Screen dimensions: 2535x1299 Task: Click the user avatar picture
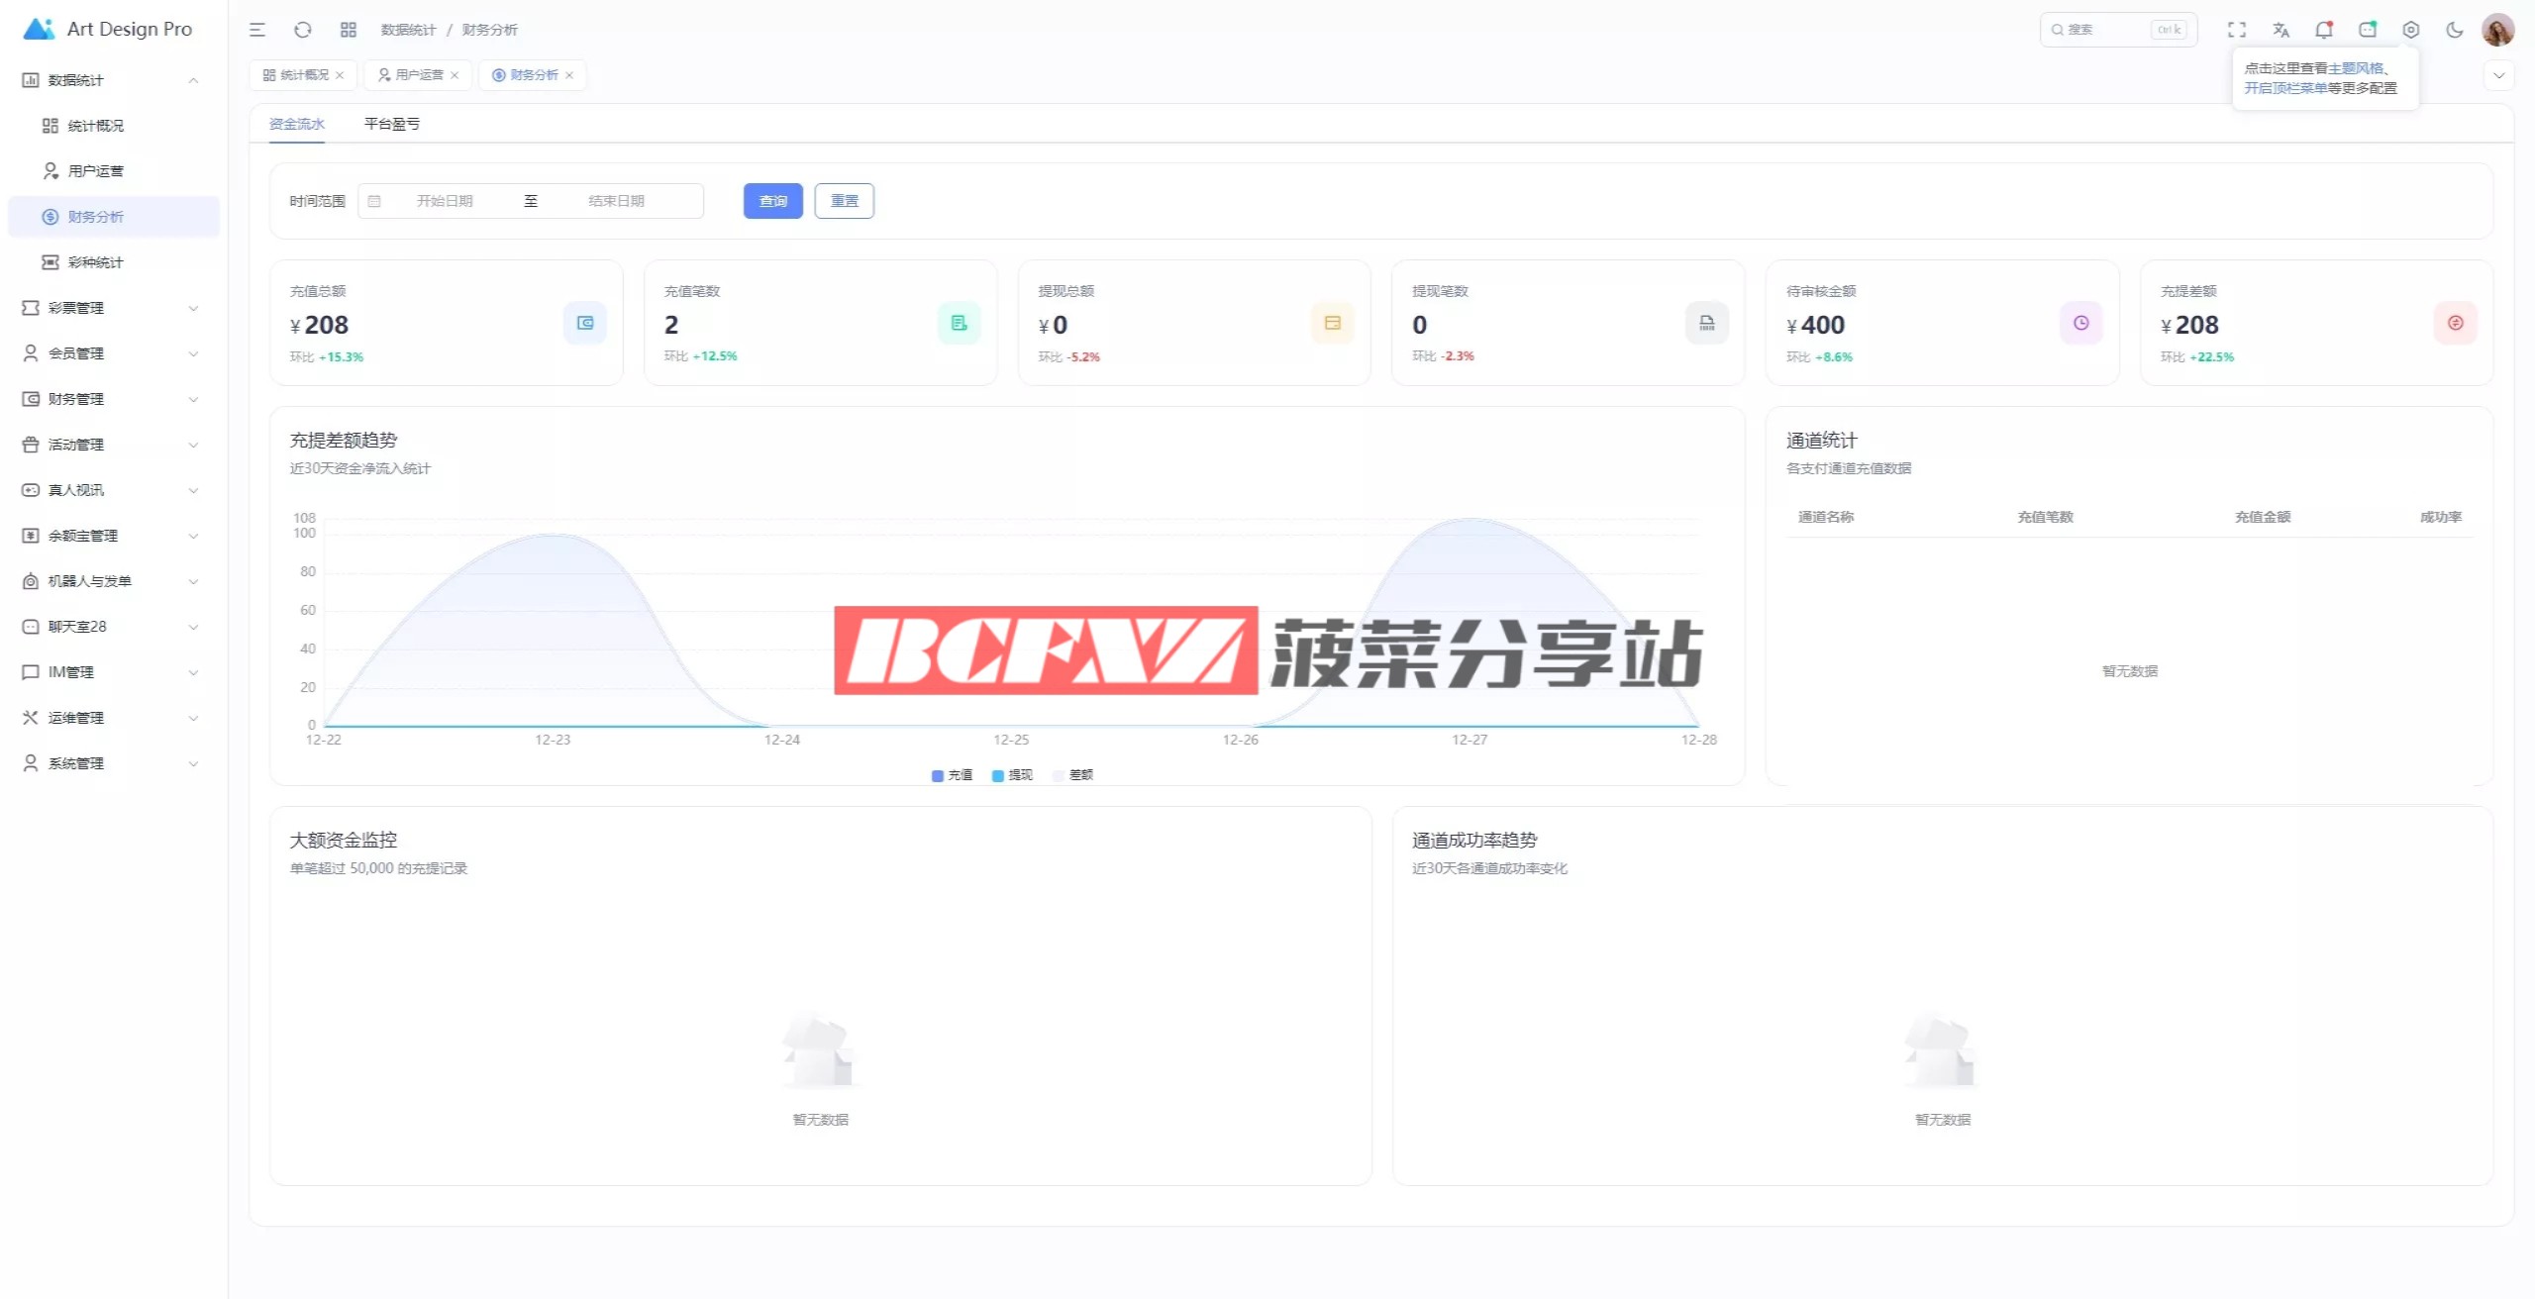(x=2497, y=30)
